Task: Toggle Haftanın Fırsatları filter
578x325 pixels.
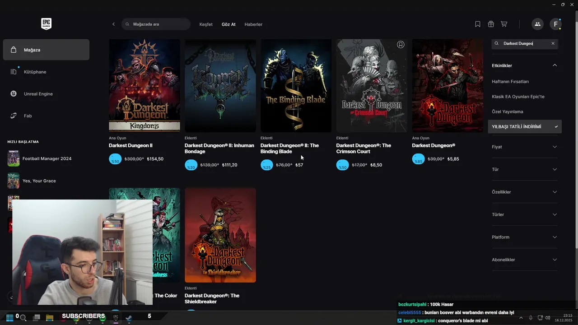Action: (x=510, y=82)
